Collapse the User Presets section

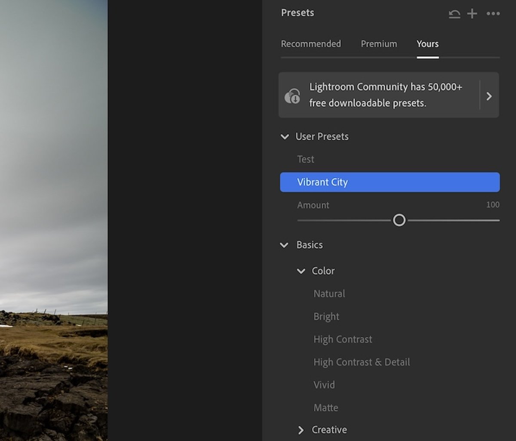pos(284,136)
